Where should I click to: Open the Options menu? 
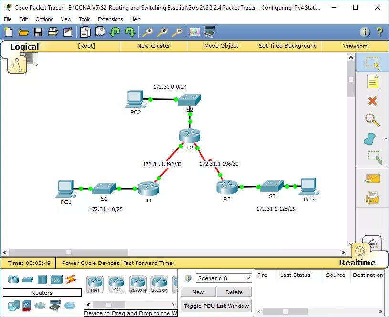coord(44,19)
